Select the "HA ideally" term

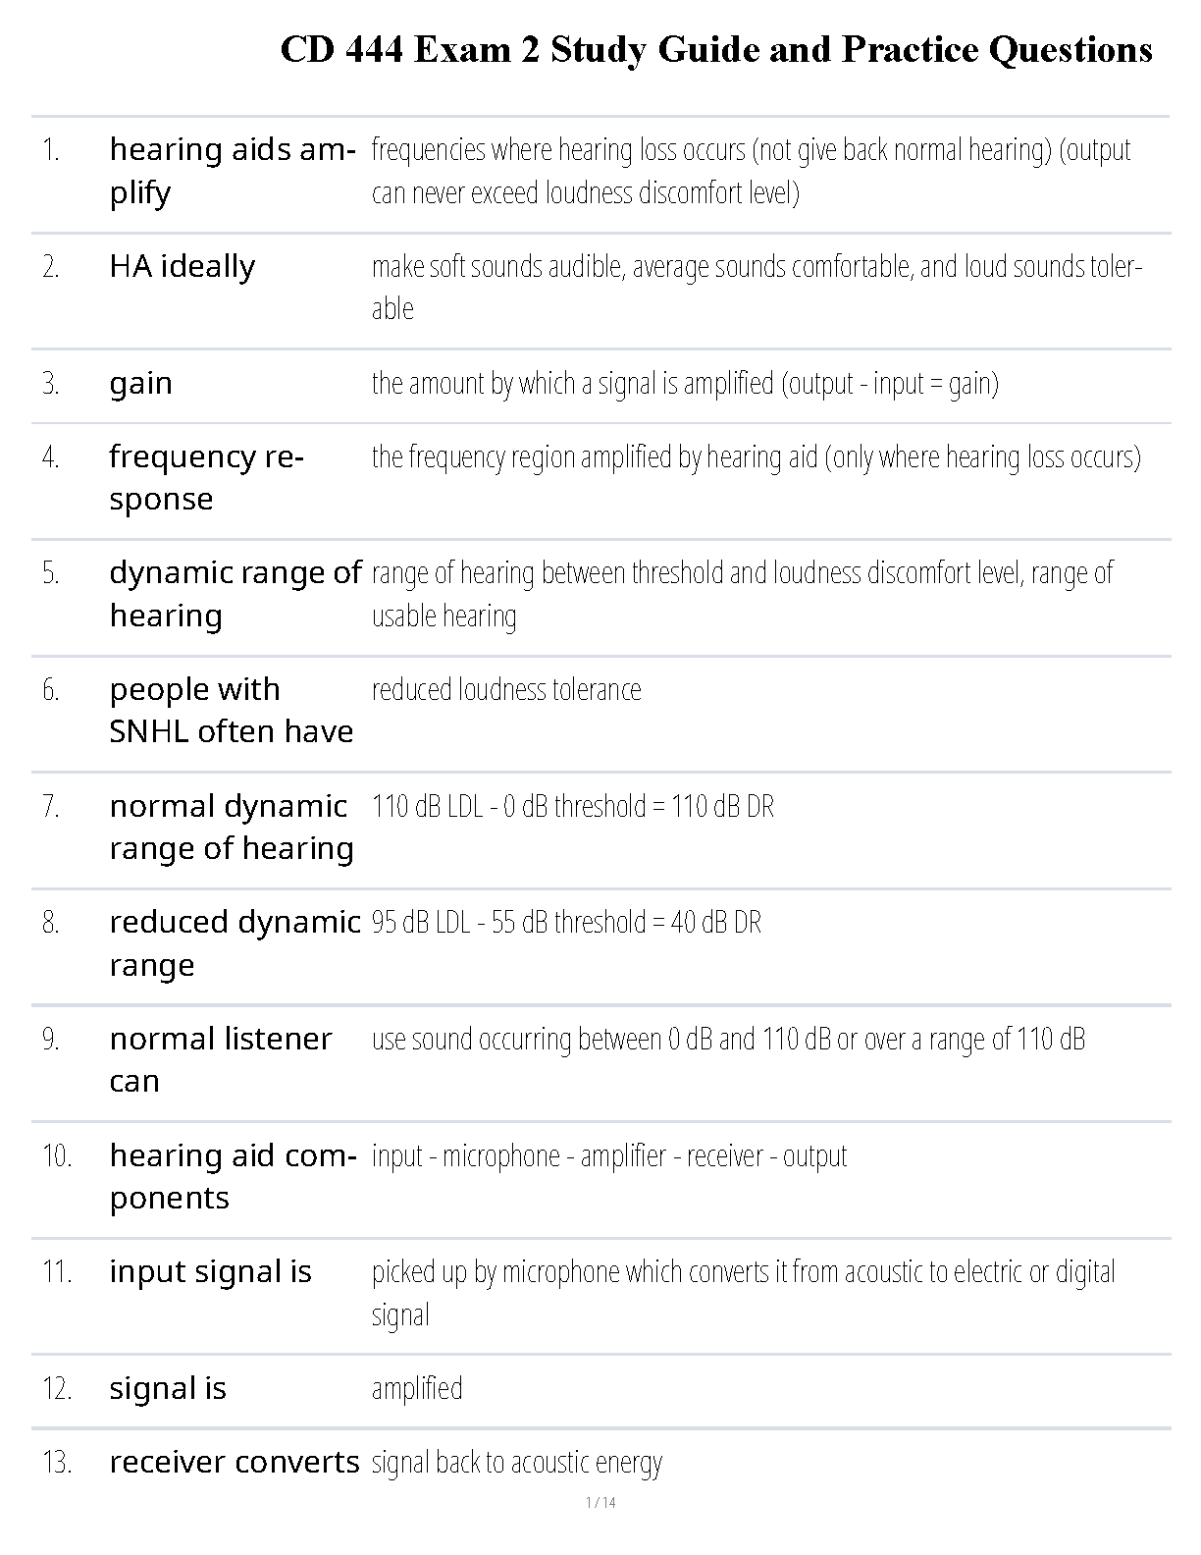click(x=183, y=266)
